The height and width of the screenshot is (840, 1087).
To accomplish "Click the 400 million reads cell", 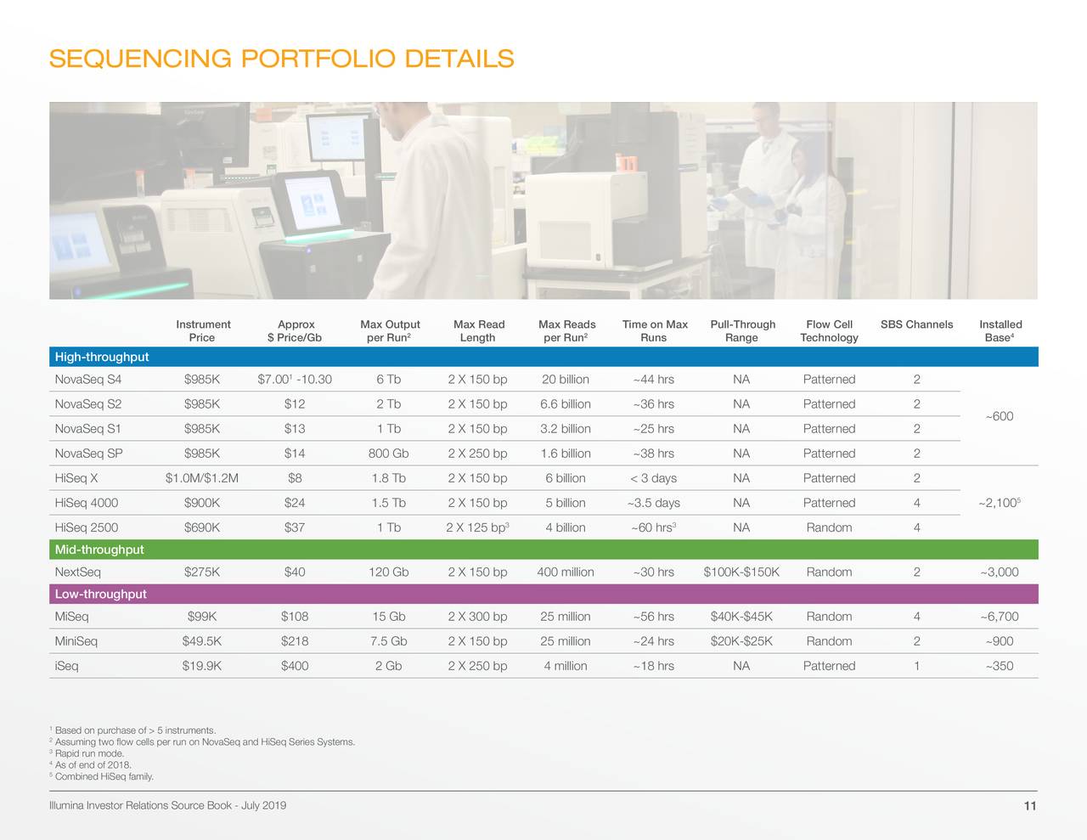I will (x=566, y=572).
